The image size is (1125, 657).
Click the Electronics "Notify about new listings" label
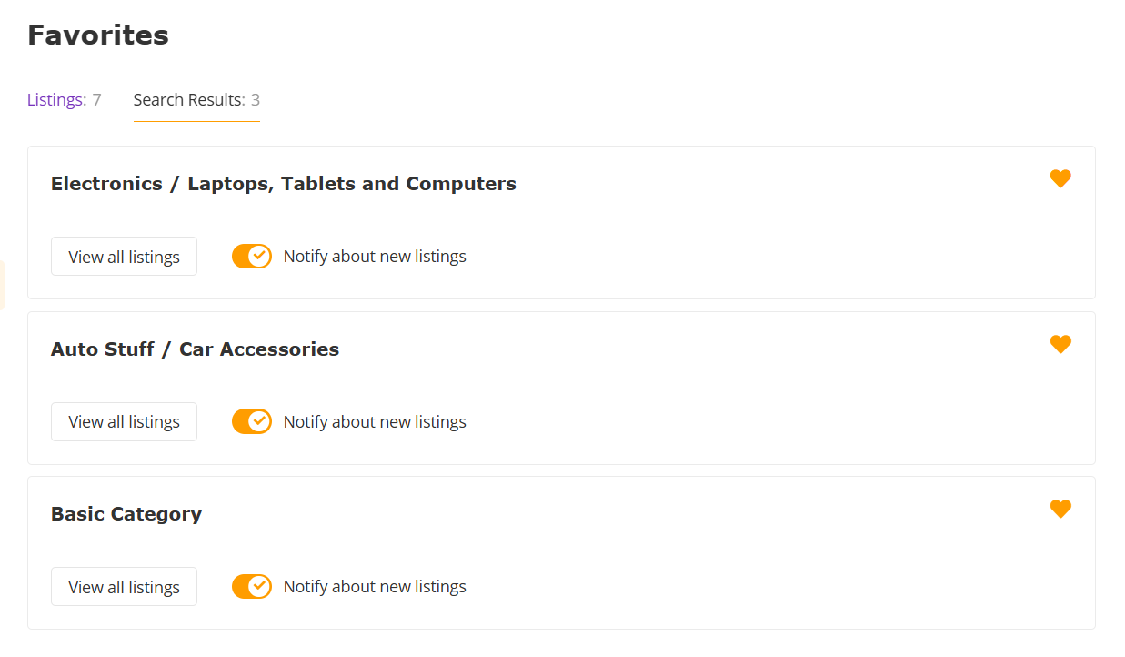(375, 257)
